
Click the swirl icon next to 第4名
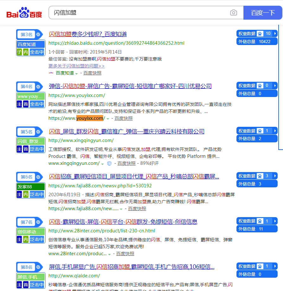(x=38, y=87)
